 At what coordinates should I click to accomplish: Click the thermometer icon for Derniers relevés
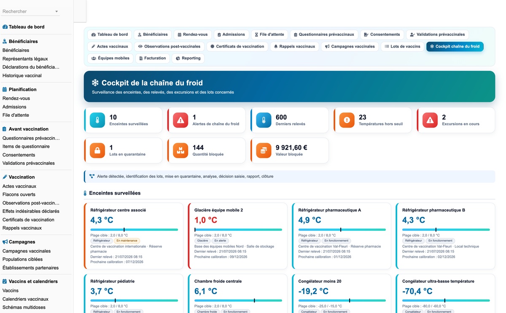(264, 120)
